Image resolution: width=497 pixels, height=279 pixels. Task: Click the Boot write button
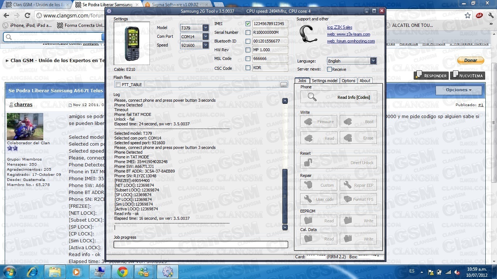pos(358,122)
